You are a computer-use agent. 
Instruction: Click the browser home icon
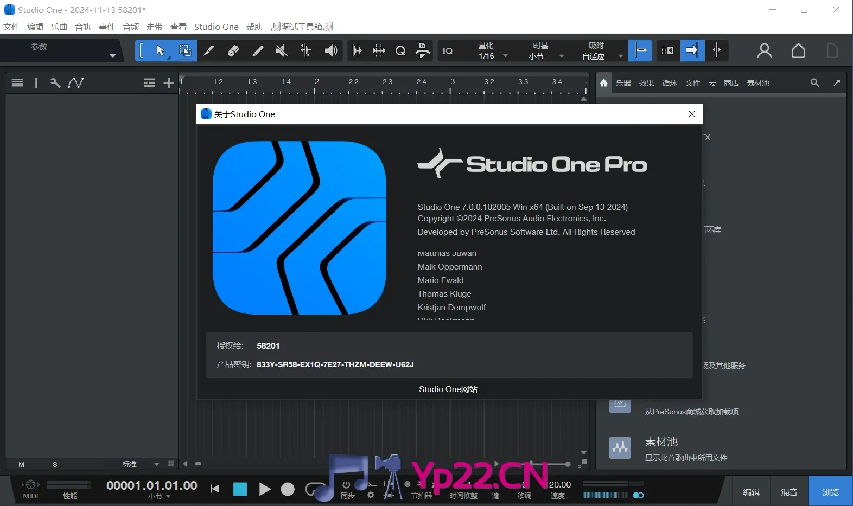[604, 82]
